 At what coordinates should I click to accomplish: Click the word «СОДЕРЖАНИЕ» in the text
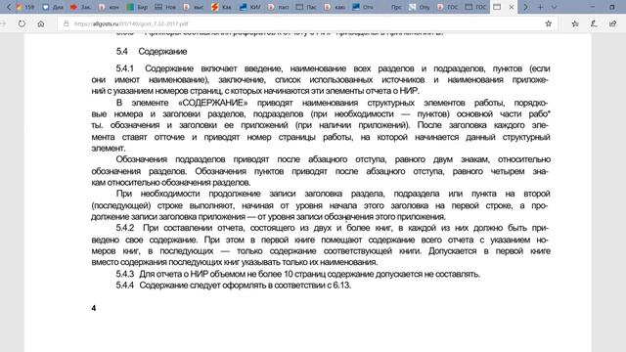[213, 103]
